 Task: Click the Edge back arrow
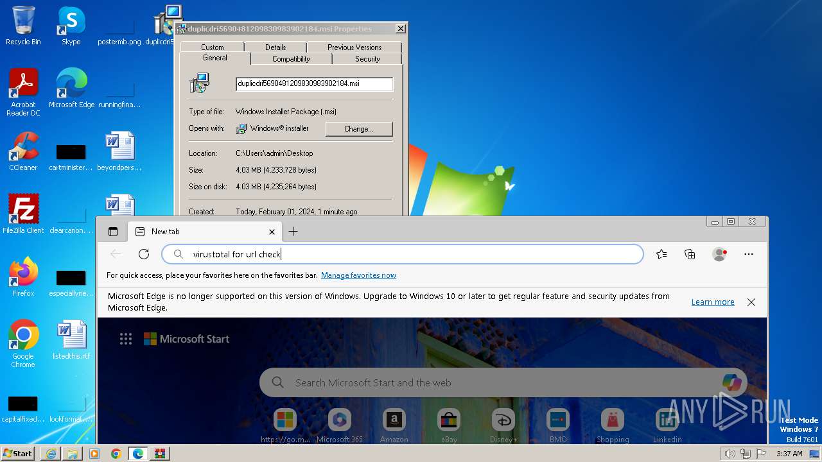point(116,254)
